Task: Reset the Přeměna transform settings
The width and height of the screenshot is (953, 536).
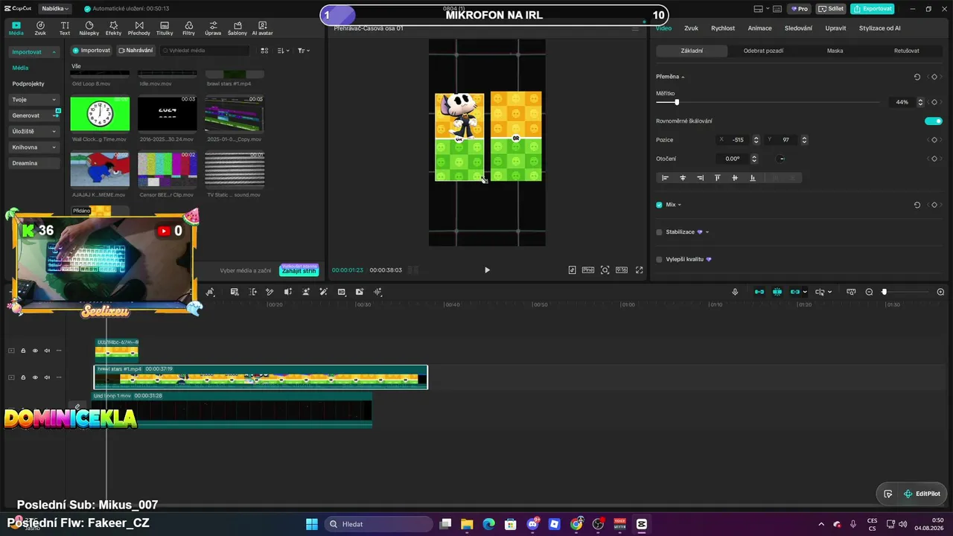Action: 917,77
